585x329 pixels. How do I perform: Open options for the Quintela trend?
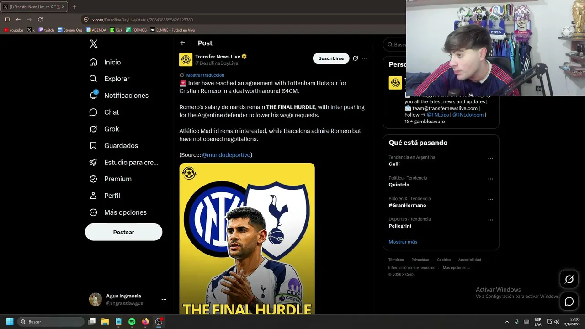pos(490,179)
